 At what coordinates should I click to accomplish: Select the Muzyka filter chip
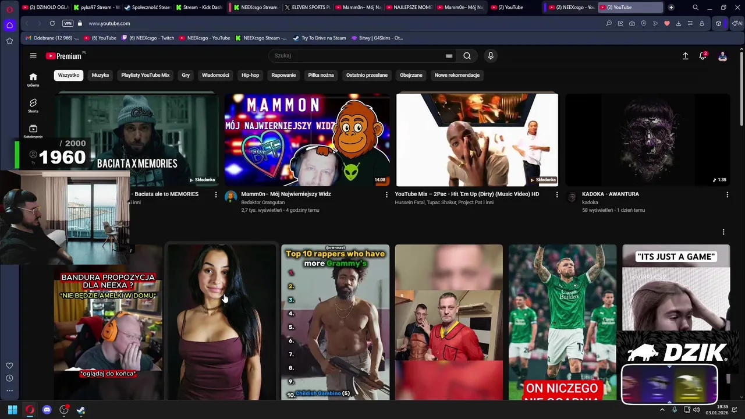pos(100,75)
